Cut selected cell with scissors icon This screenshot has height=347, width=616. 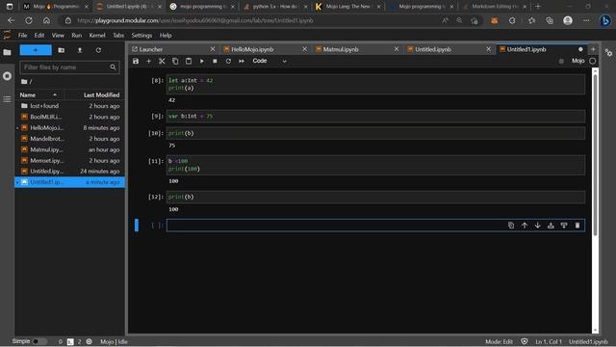pos(162,61)
